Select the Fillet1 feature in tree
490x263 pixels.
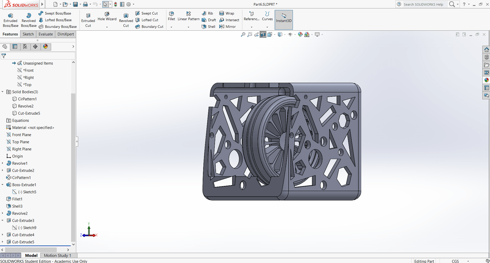(x=17, y=199)
